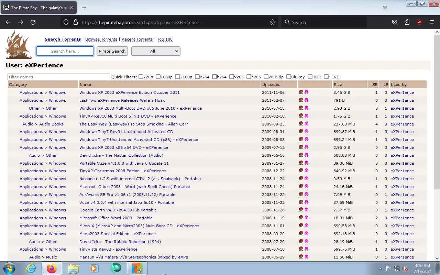
Task: Click the uBlock Origin toolbar icon
Action: coord(419,22)
